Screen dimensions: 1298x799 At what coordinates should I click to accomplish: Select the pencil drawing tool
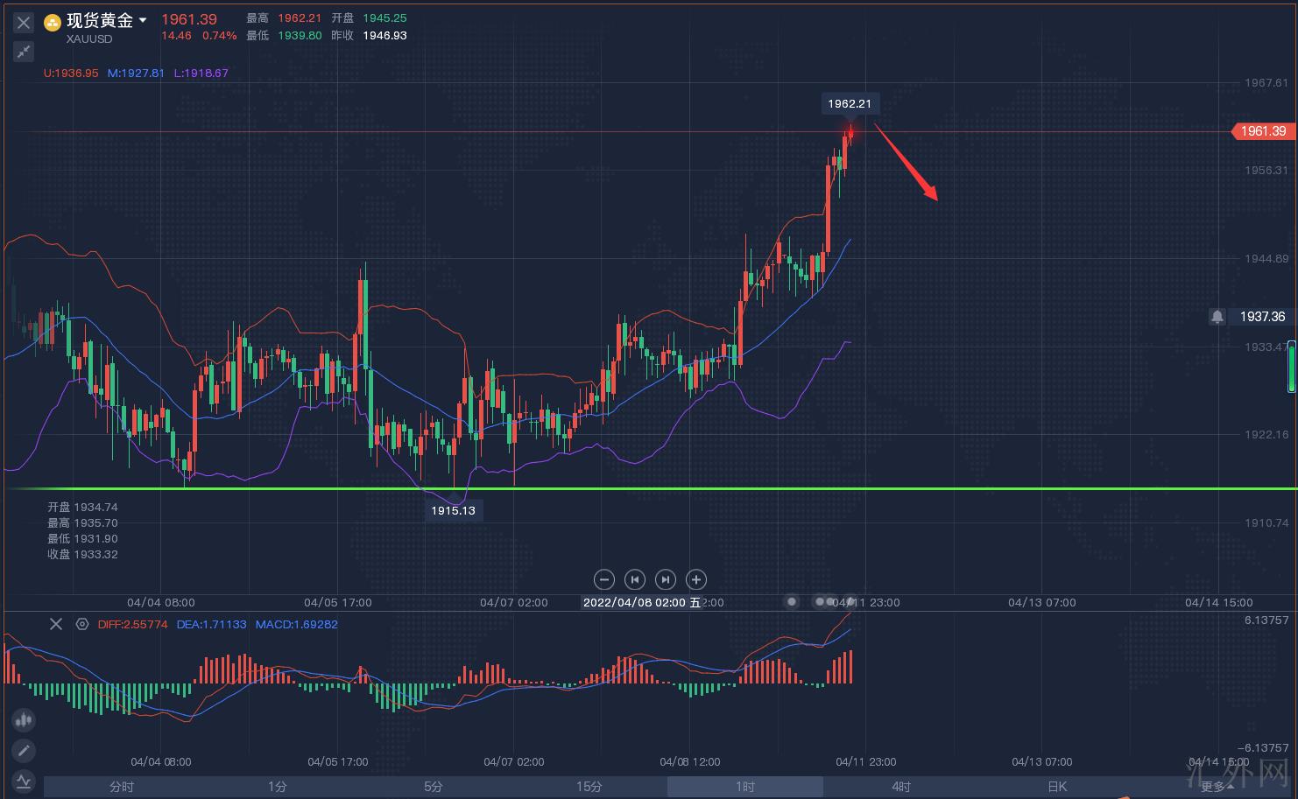click(x=24, y=751)
